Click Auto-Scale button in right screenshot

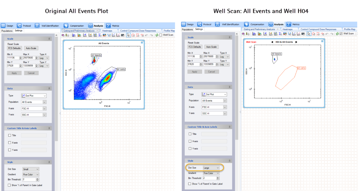[212, 47]
